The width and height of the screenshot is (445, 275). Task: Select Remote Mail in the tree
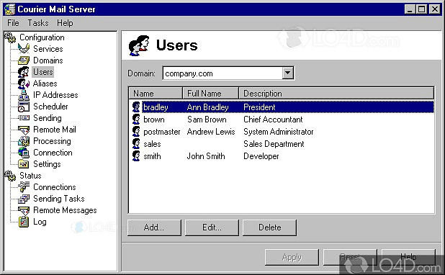pyautogui.click(x=55, y=130)
